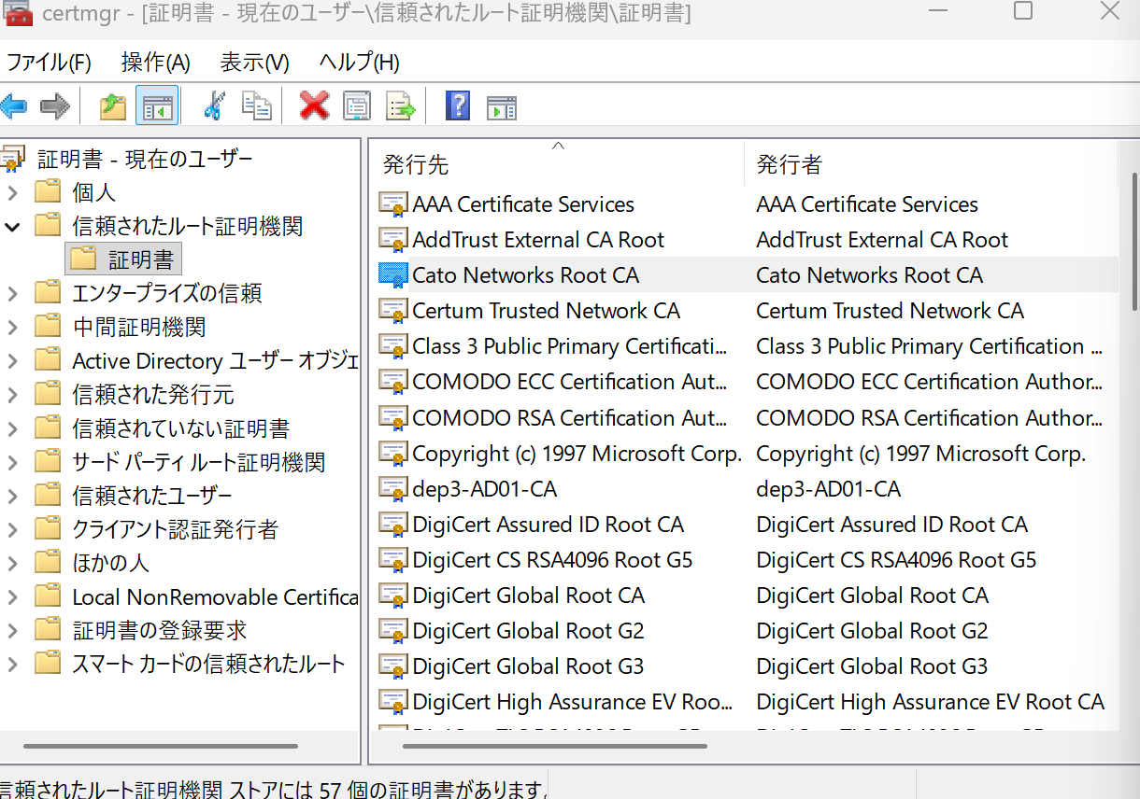Image resolution: width=1140 pixels, height=799 pixels.
Task: Open the ヘルプ(H) menu
Action: (x=359, y=63)
